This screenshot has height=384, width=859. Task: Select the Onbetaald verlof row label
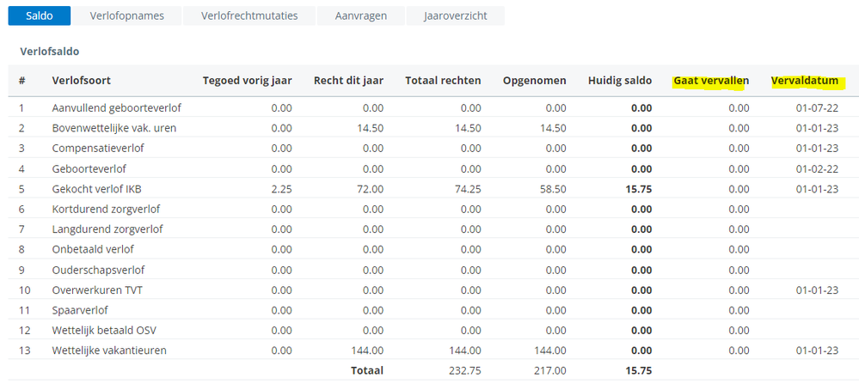click(x=93, y=249)
